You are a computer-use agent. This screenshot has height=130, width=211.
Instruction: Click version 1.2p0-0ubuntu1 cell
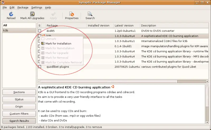(125, 31)
